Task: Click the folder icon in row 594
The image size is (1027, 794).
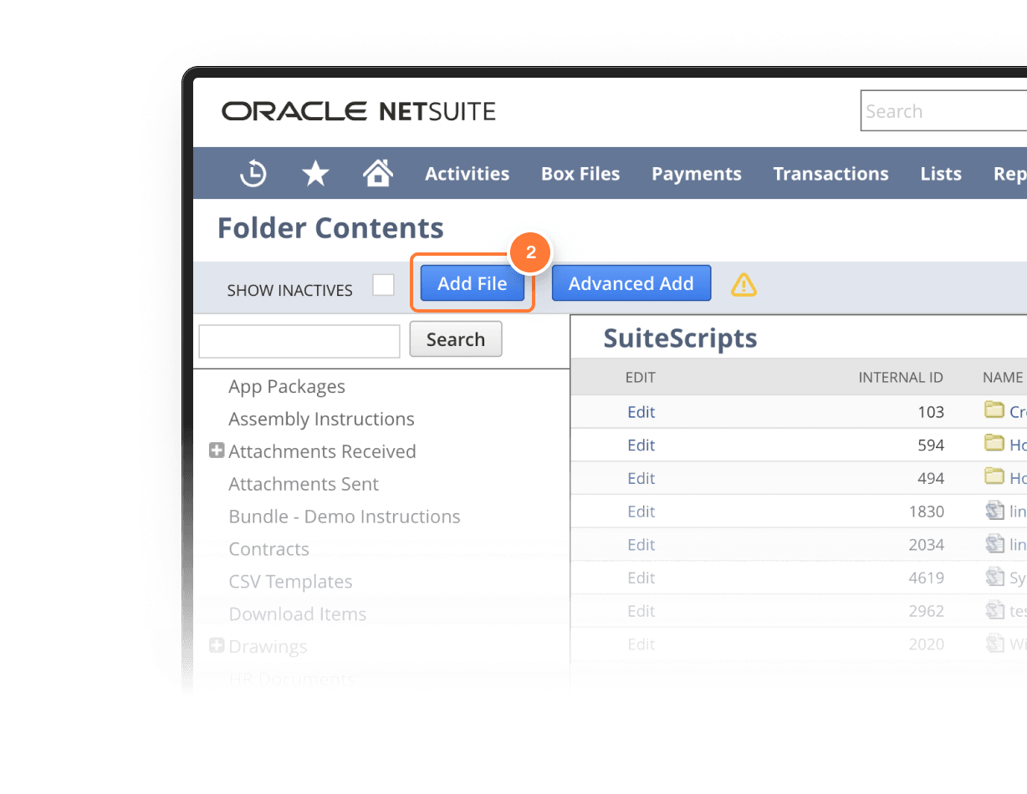Action: coord(994,443)
